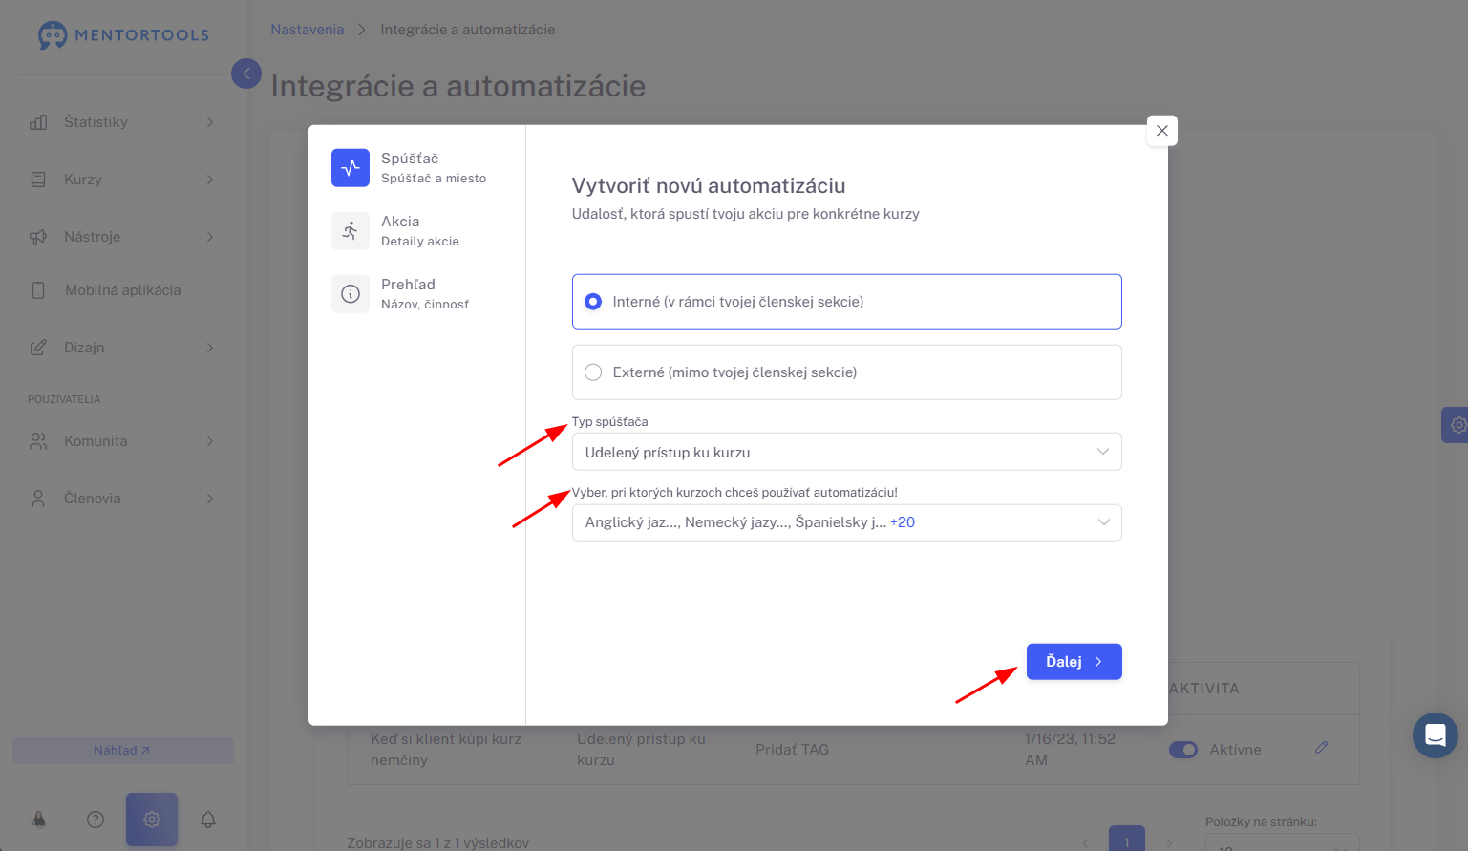
Task: Open the Kurzy sidebar menu
Action: (x=121, y=180)
